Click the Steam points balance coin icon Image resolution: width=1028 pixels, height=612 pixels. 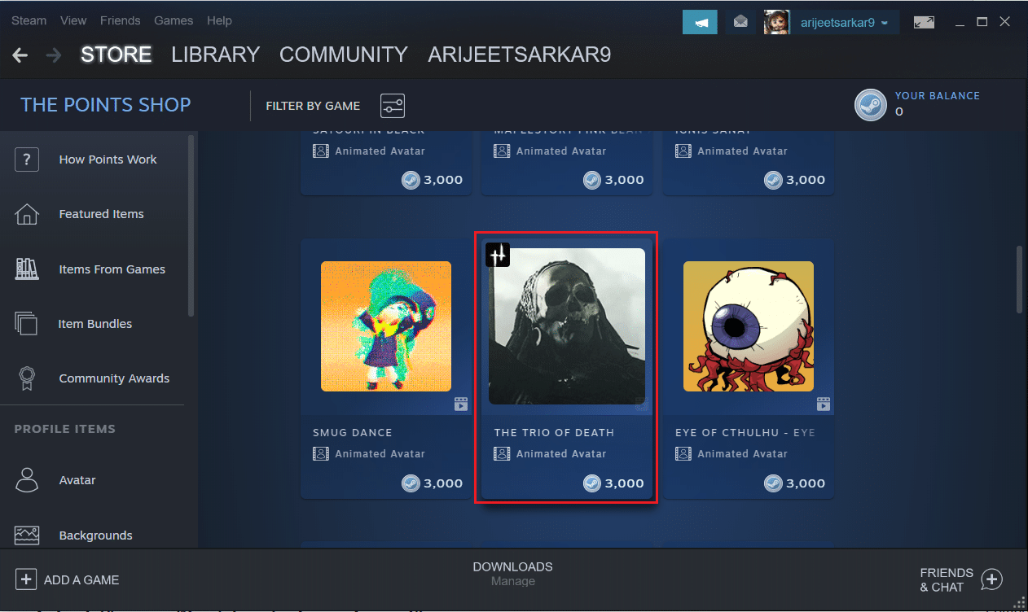pyautogui.click(x=870, y=105)
